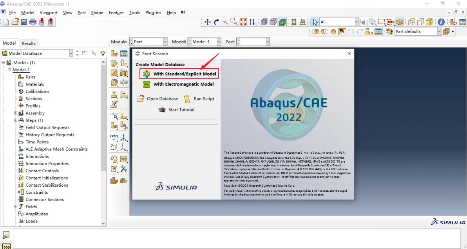Screen dimensions: 467x249
Task: Click the Undo arrow in the toolbar
Action: (351, 31)
